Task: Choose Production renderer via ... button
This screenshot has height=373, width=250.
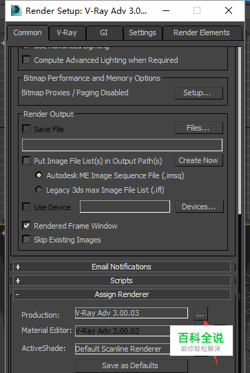Action: [200, 314]
